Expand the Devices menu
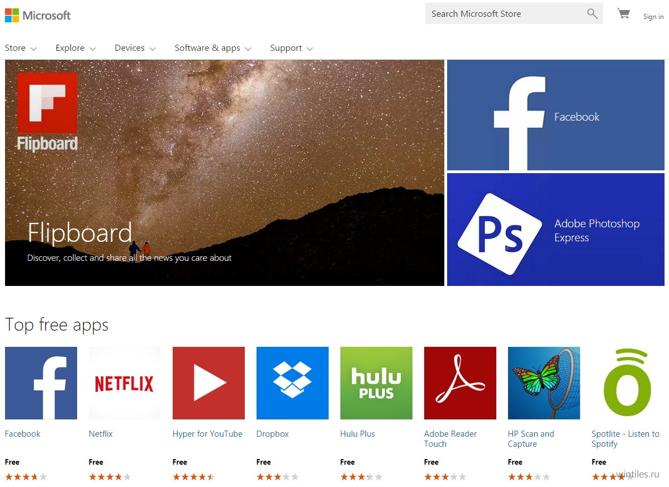 [x=135, y=48]
